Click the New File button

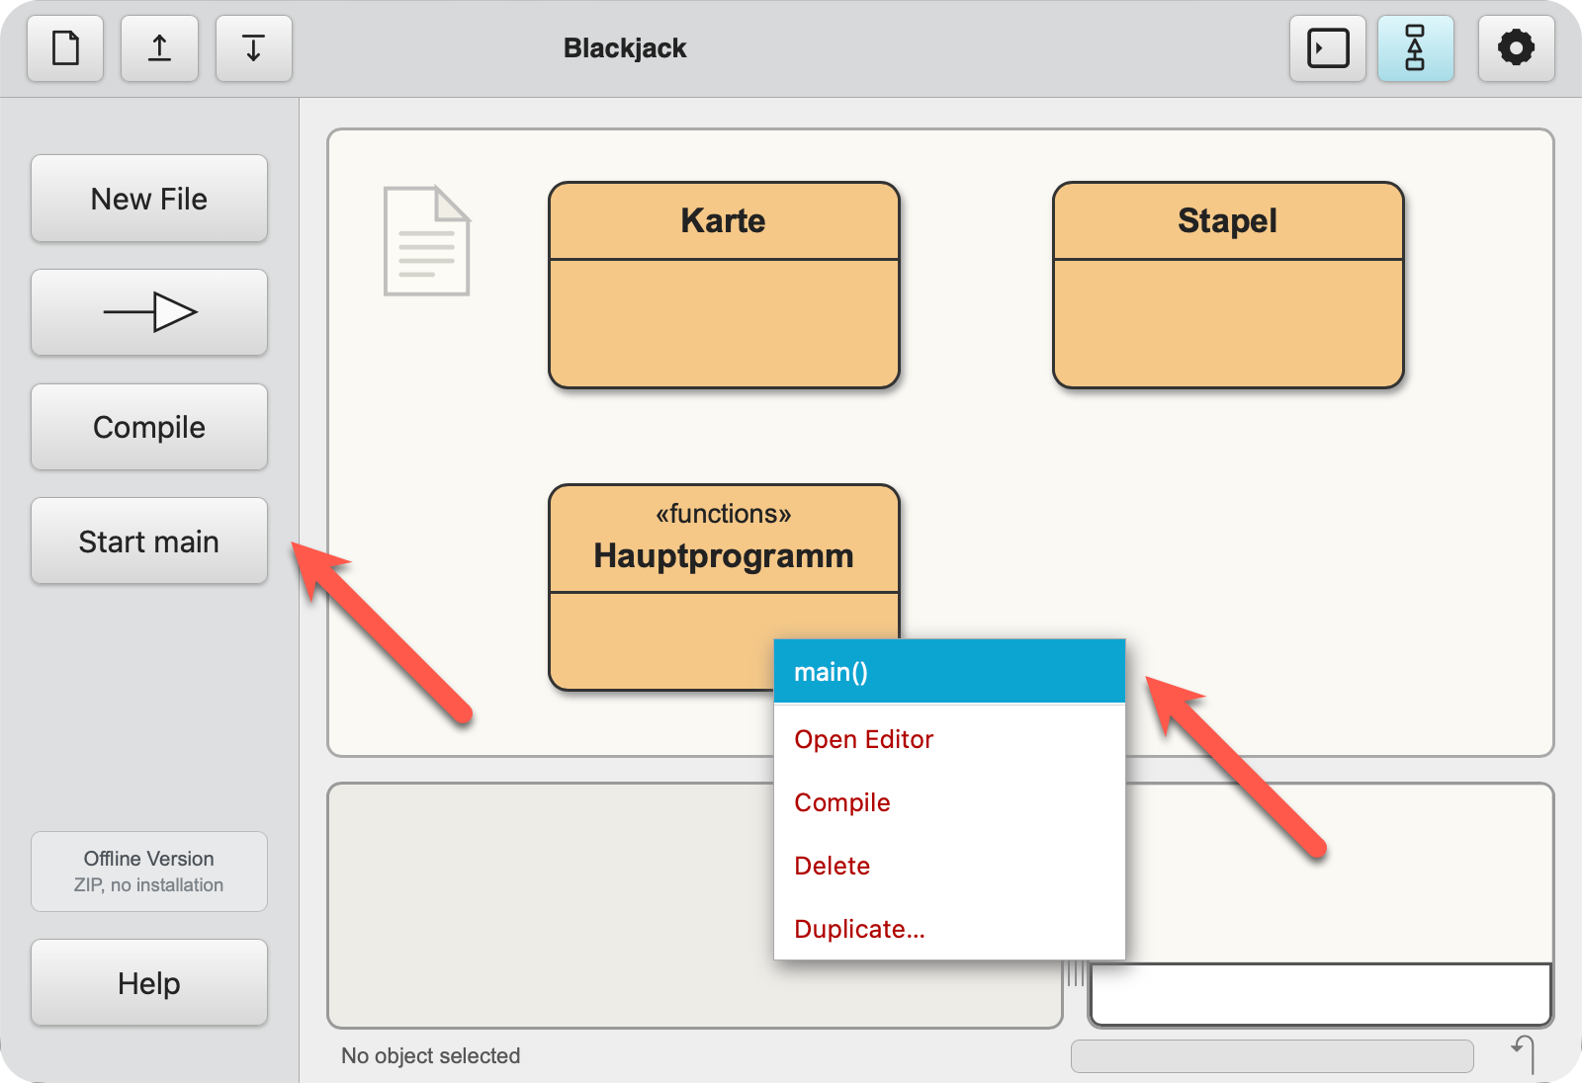[x=149, y=199]
